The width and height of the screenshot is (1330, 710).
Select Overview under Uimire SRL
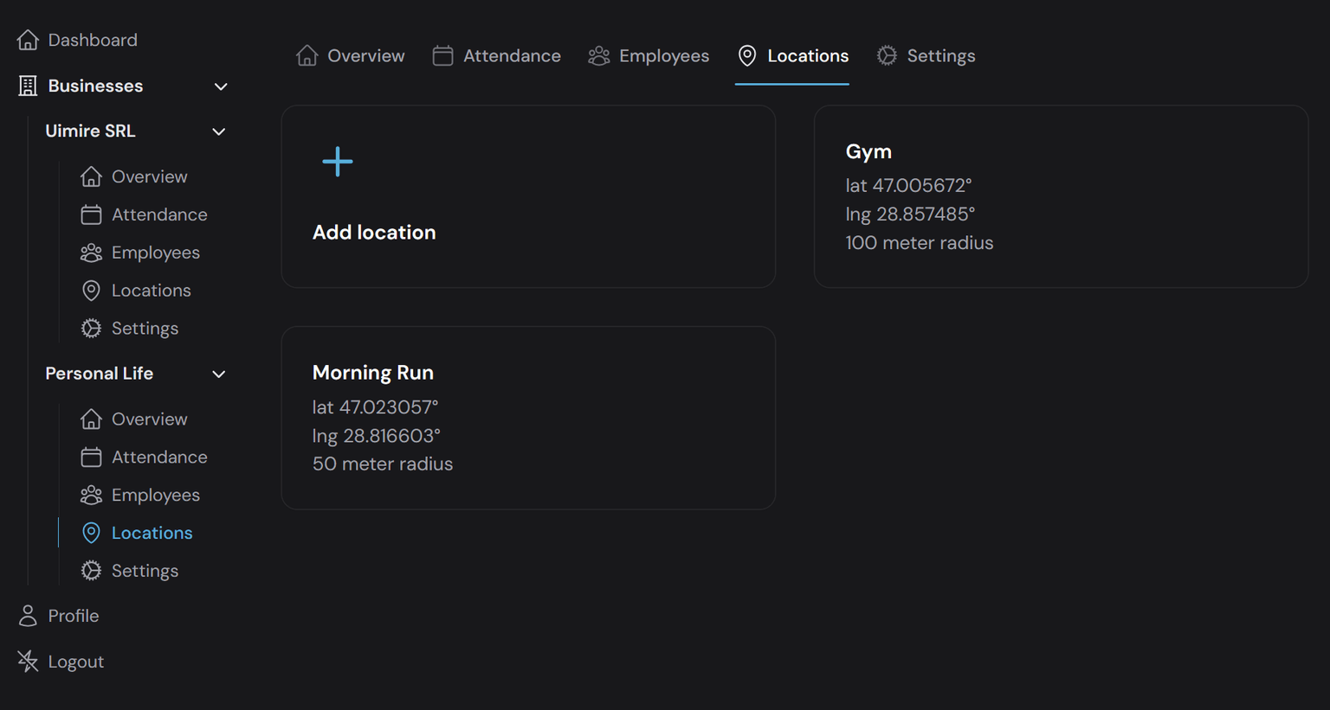coord(148,176)
